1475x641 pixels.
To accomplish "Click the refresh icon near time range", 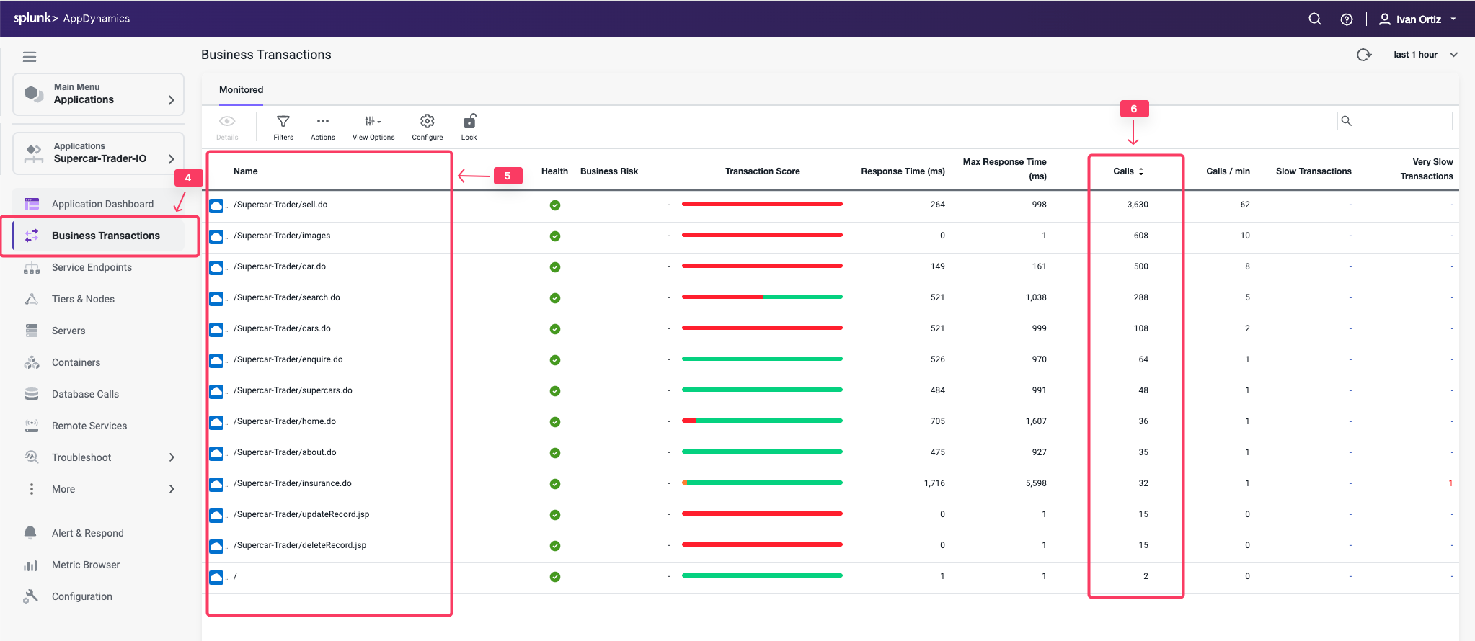I will (x=1363, y=55).
